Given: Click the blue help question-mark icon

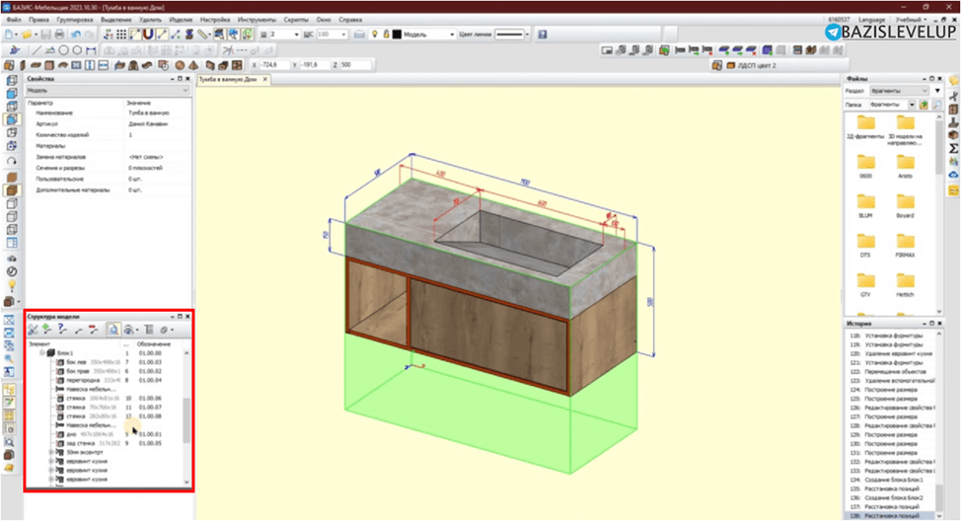Looking at the screenshot, I should [543, 35].
